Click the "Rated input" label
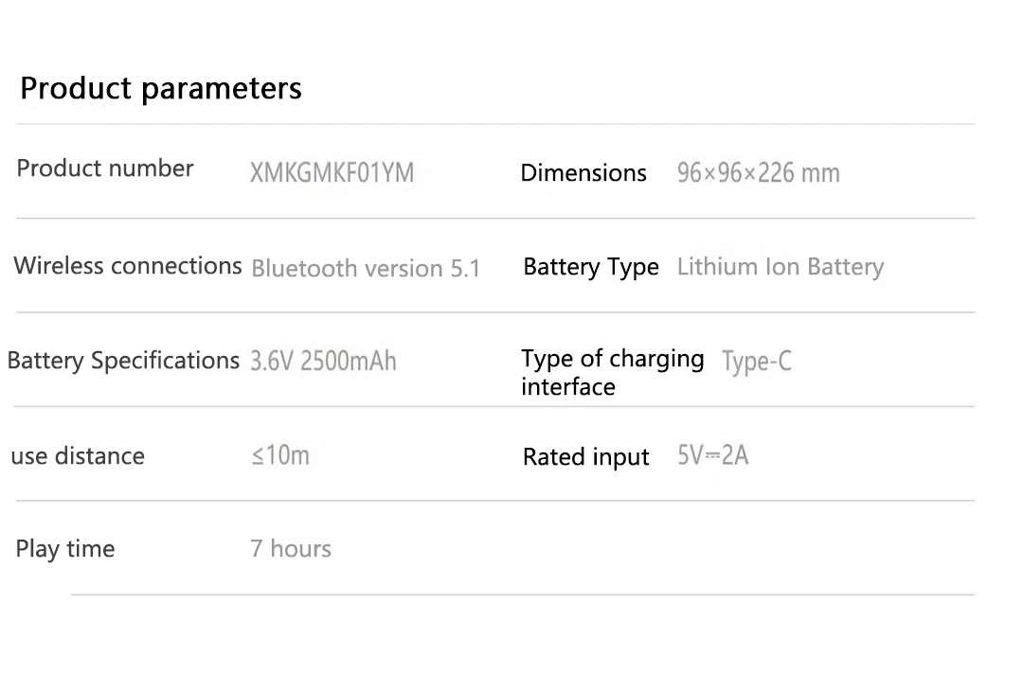The height and width of the screenshot is (674, 1023). 586,457
